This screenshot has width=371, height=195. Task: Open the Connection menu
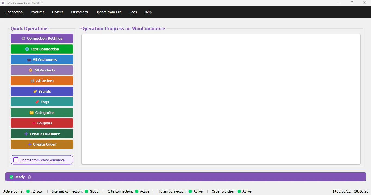click(x=14, y=12)
